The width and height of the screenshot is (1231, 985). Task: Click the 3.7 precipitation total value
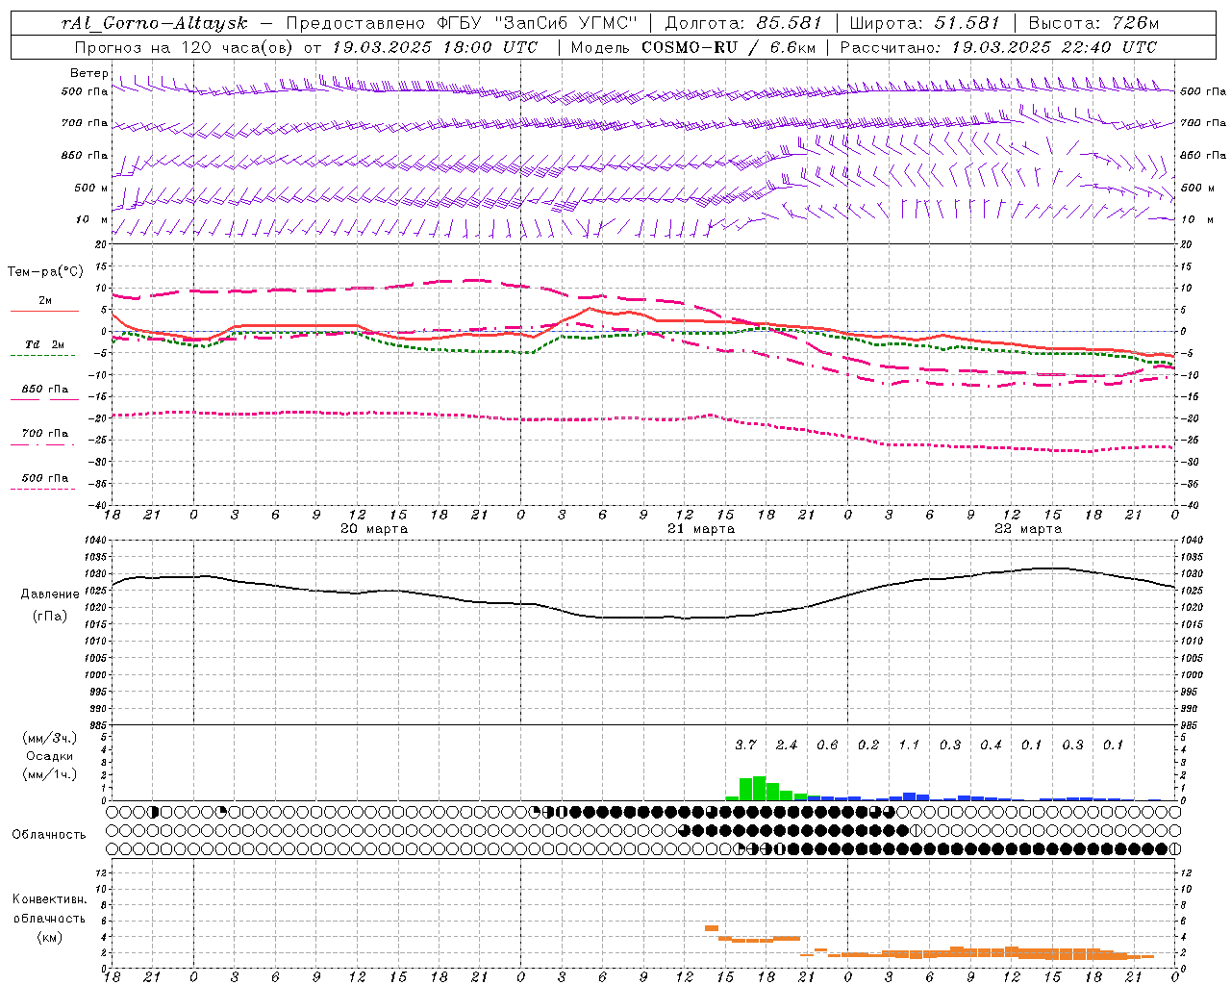[x=745, y=745]
